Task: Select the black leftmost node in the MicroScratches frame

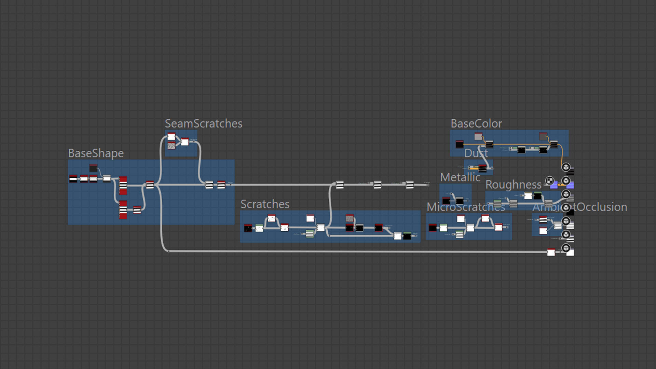Action: coord(433,228)
